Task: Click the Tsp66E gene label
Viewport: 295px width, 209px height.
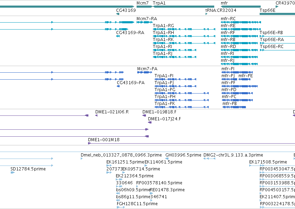Action: pos(268,10)
